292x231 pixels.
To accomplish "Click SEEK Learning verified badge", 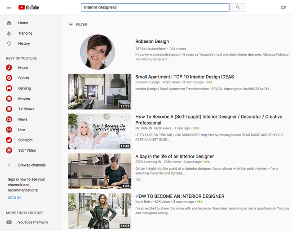I will pyautogui.click(x=160, y=162).
